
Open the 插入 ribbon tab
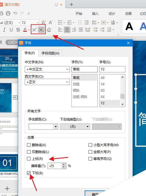coord(95,13)
